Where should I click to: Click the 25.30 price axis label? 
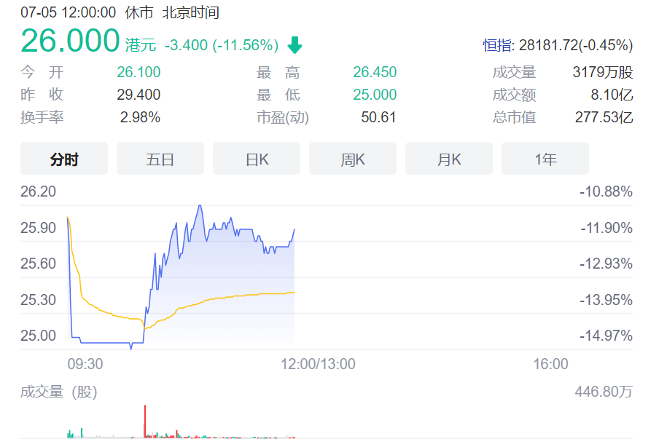coord(39,300)
